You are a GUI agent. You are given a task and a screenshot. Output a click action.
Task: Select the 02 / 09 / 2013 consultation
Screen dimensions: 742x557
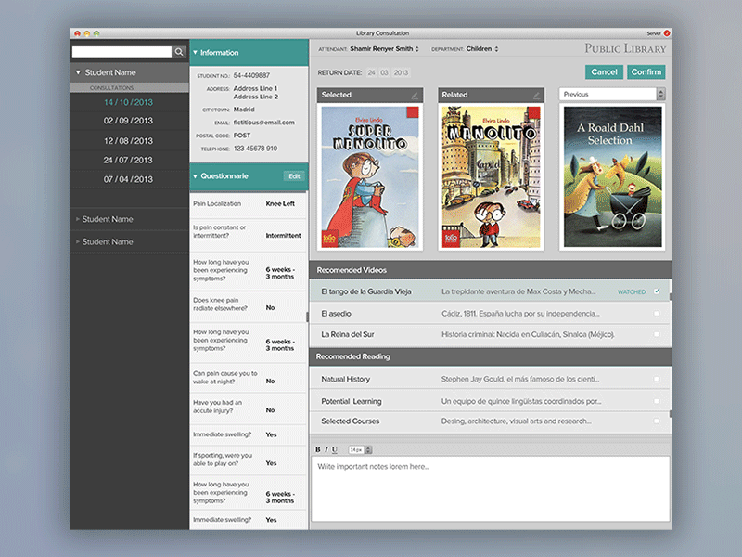pos(128,121)
